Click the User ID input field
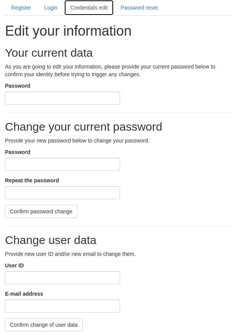The image size is (235, 334). (62, 278)
